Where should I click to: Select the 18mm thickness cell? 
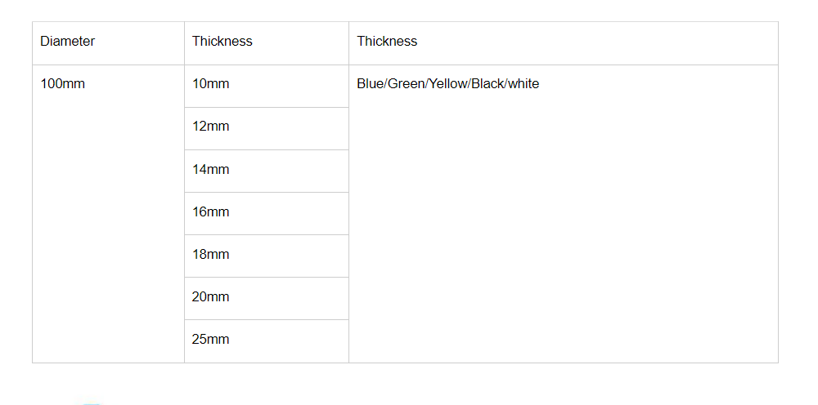211,255
